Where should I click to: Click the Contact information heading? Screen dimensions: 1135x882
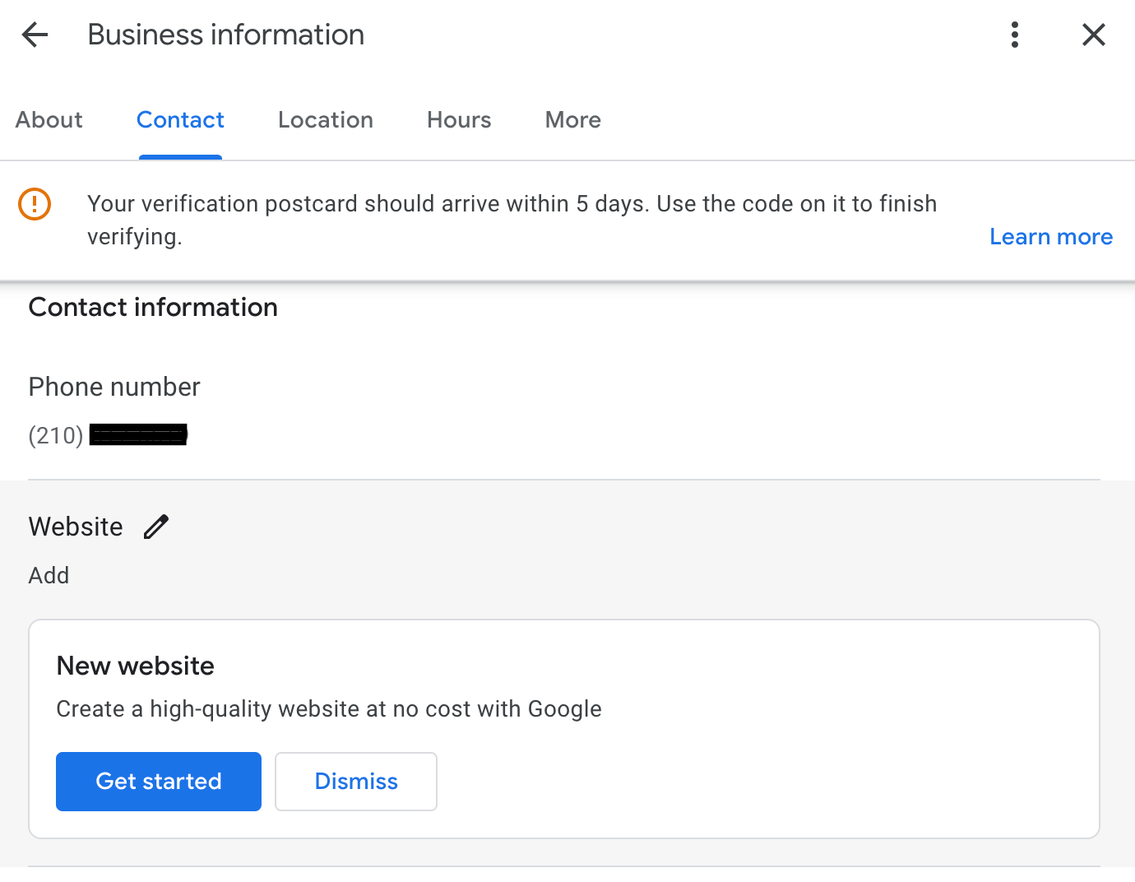tap(153, 307)
